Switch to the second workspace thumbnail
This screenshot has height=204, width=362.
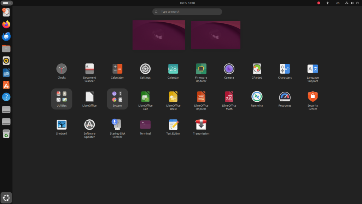tap(216, 35)
